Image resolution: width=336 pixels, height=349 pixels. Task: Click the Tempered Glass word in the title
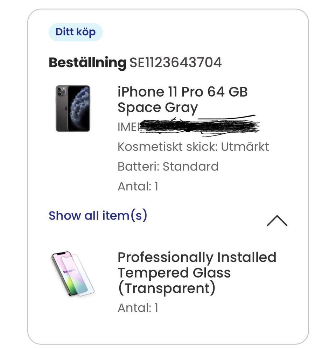(174, 273)
